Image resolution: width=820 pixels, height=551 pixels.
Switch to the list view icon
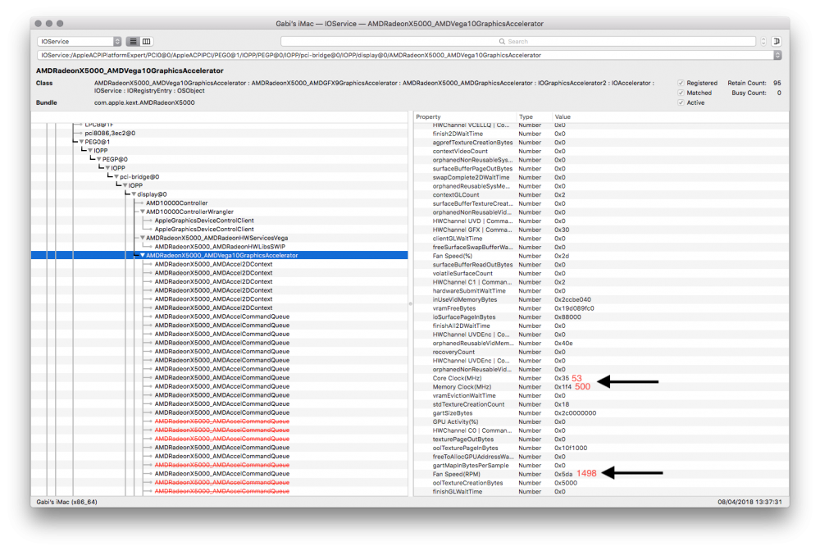(134, 41)
